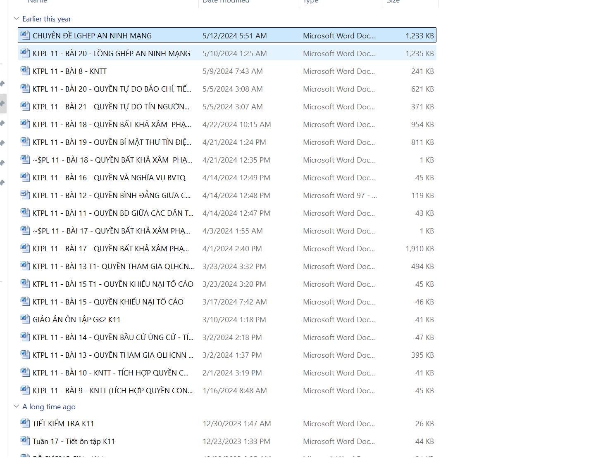Click Word 97 icon of BÀI 12 - QUYỀN BÌNH ĐẲNG
This screenshot has height=458, width=615.
coord(25,195)
